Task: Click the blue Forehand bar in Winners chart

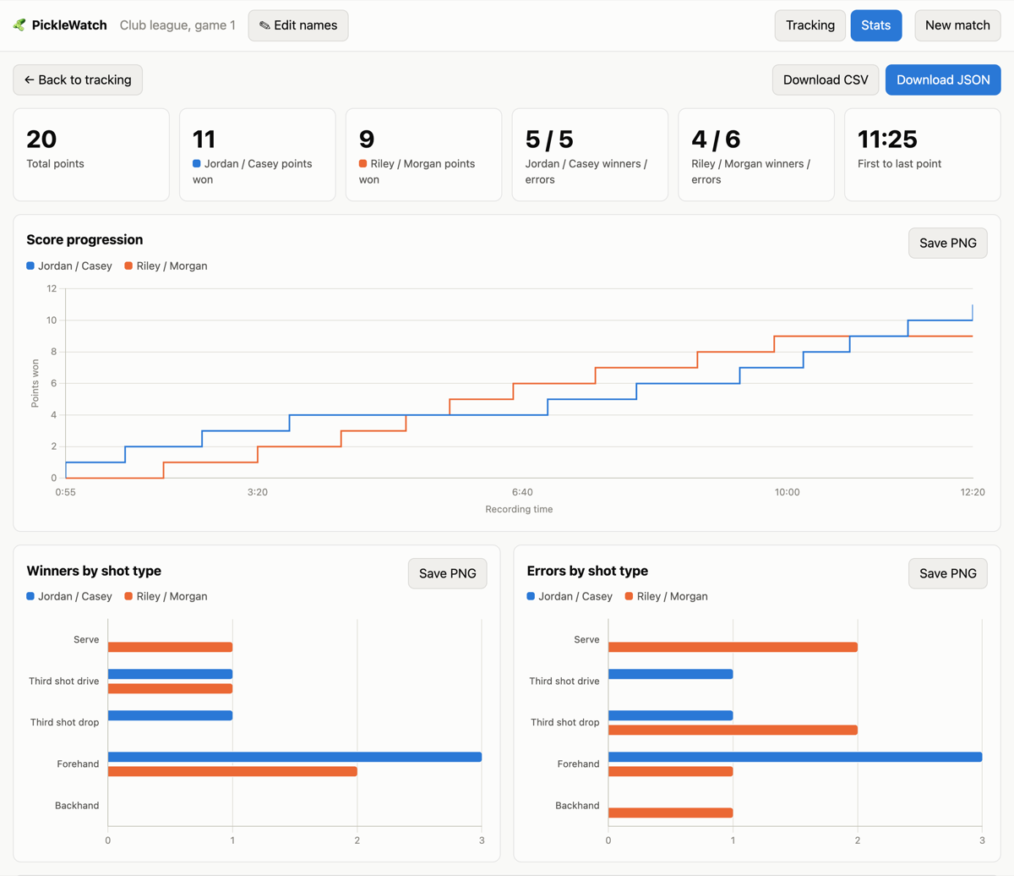Action: (295, 757)
